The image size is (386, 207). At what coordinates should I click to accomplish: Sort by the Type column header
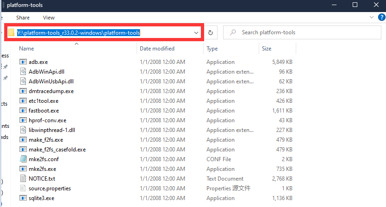[x=212, y=49]
